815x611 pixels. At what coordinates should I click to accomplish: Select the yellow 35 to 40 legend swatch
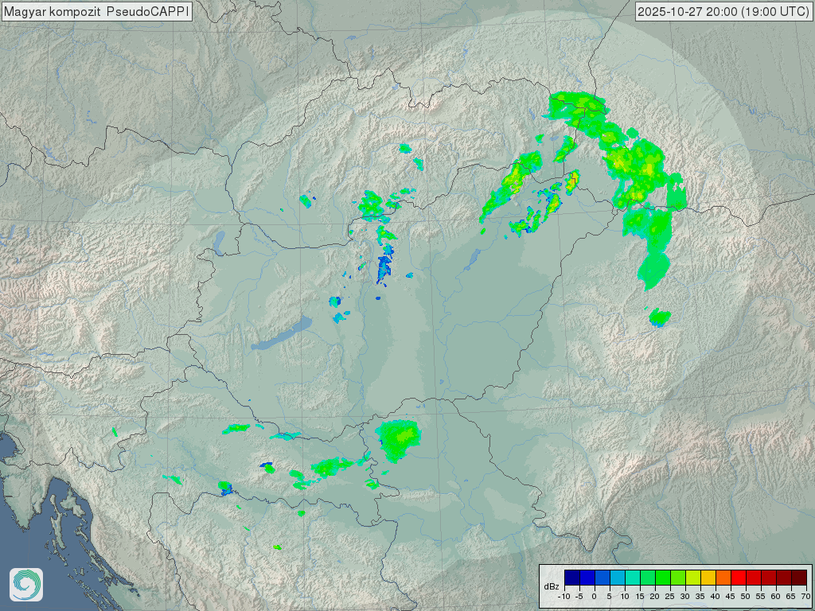[x=708, y=577]
